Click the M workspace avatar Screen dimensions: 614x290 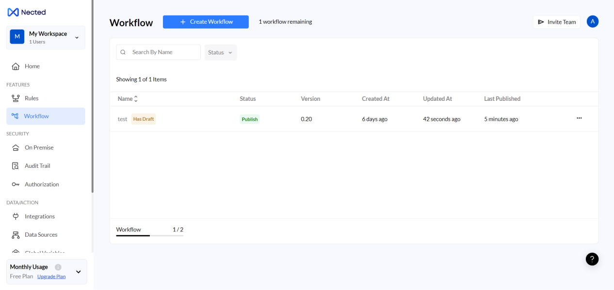click(x=17, y=37)
